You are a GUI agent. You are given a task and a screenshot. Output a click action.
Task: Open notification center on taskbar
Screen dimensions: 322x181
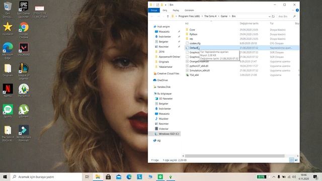[315, 176]
